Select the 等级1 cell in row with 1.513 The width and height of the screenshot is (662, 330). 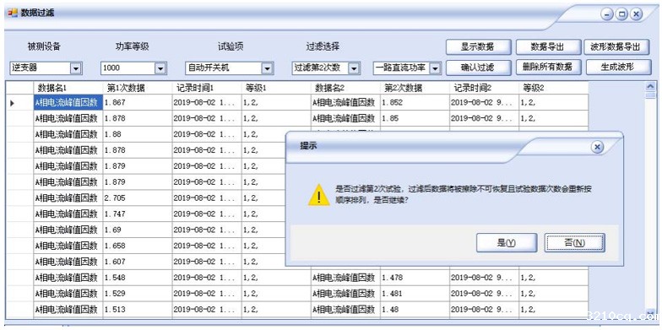pyautogui.click(x=276, y=309)
